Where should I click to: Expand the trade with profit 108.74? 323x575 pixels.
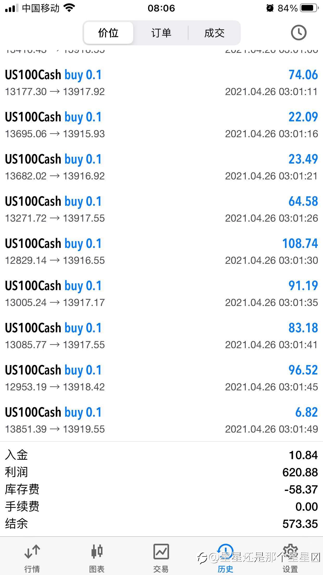(161, 251)
